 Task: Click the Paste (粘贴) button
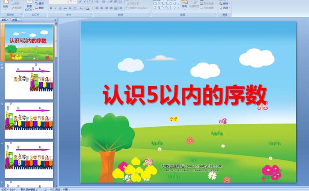click(5, 5)
